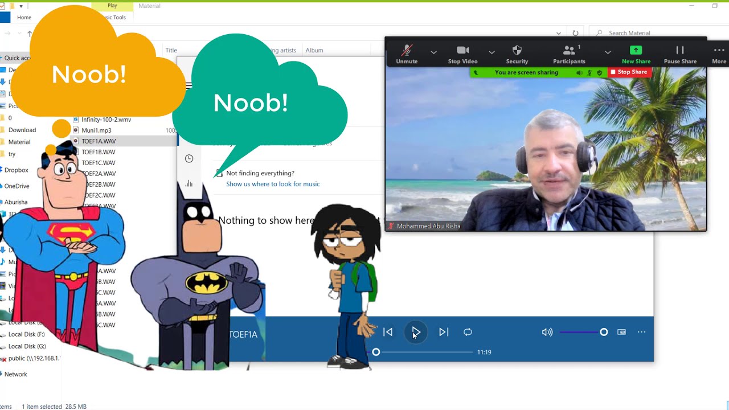Click the muted mic icon in sharing bar
Screen dimensions: 729x410
point(589,73)
